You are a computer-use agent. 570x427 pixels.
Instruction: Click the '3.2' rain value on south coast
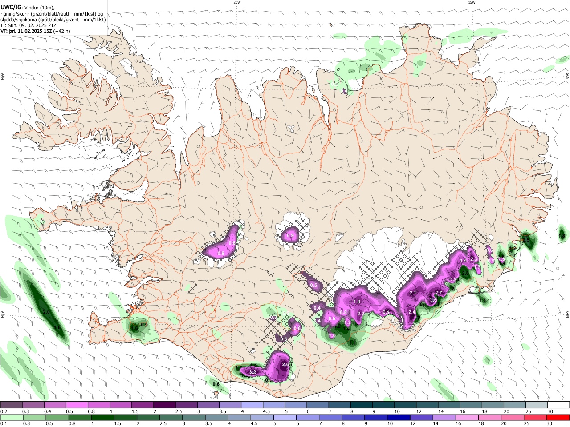tap(252, 372)
